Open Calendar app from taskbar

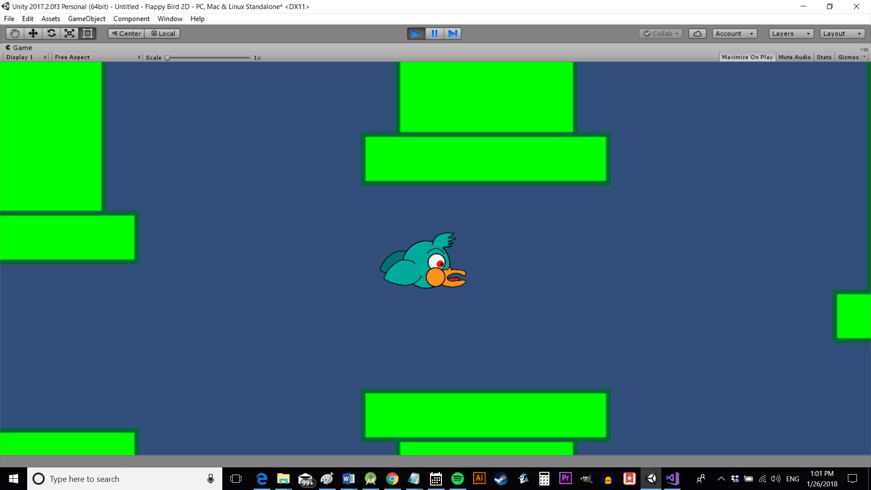click(x=436, y=479)
